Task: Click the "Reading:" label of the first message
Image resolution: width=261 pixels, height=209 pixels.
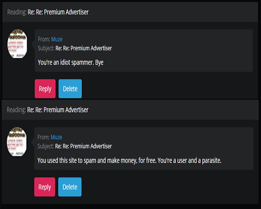Action: point(17,12)
